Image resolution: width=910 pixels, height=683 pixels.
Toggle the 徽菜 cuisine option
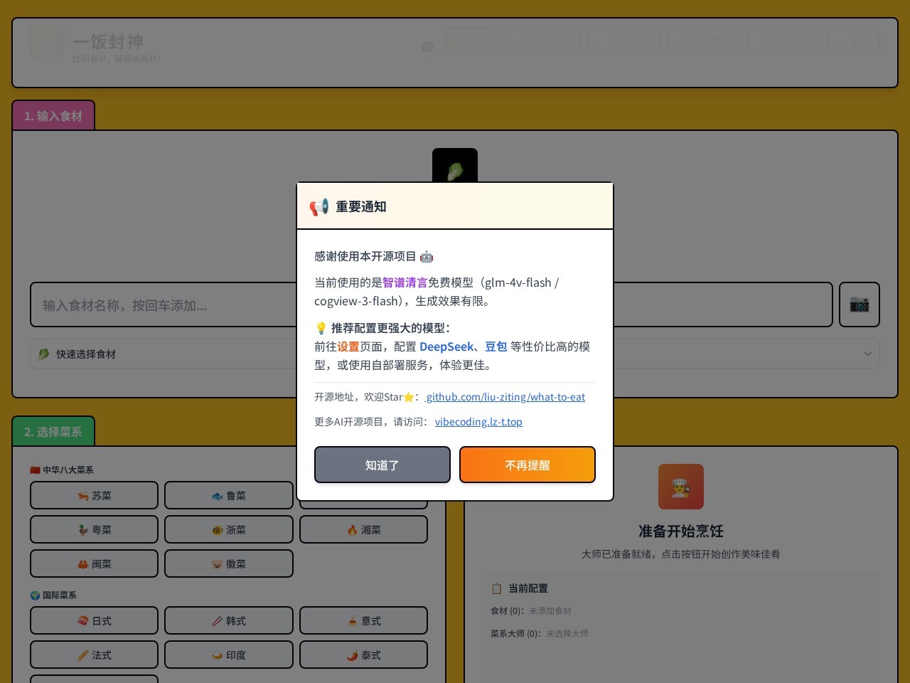pos(229,563)
